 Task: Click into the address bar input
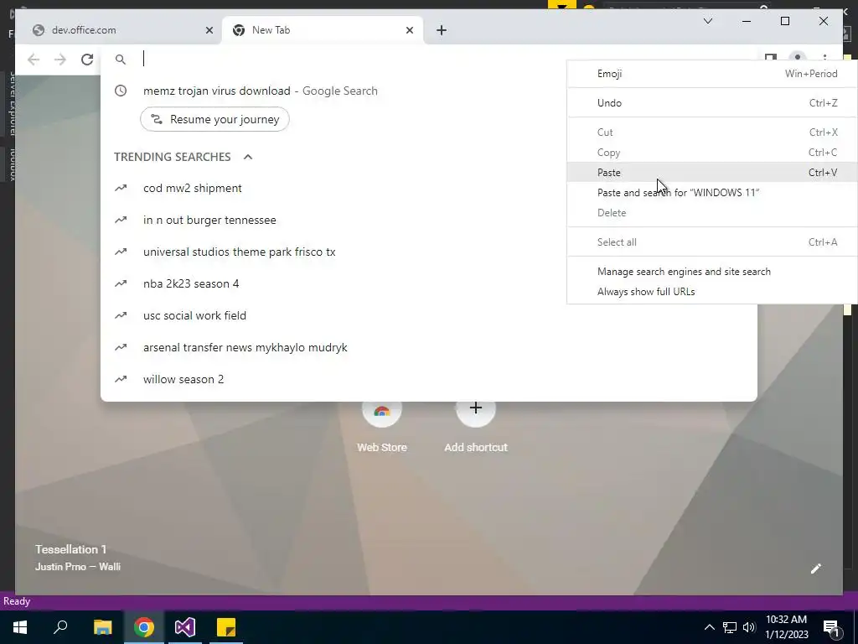pyautogui.click(x=350, y=59)
